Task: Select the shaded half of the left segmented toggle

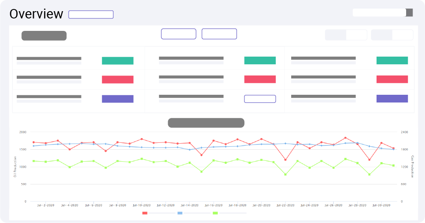Action: (x=335, y=35)
